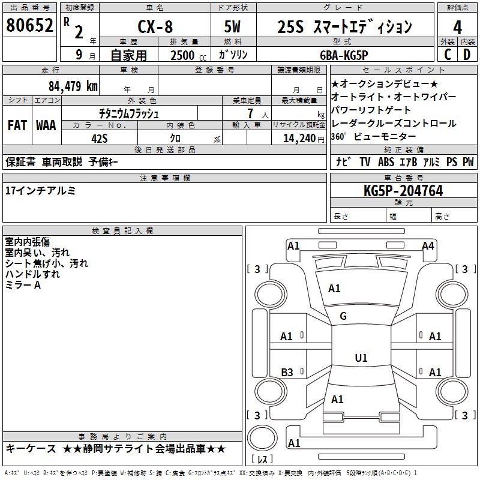Click recycle deposit 14,240円

[304, 139]
